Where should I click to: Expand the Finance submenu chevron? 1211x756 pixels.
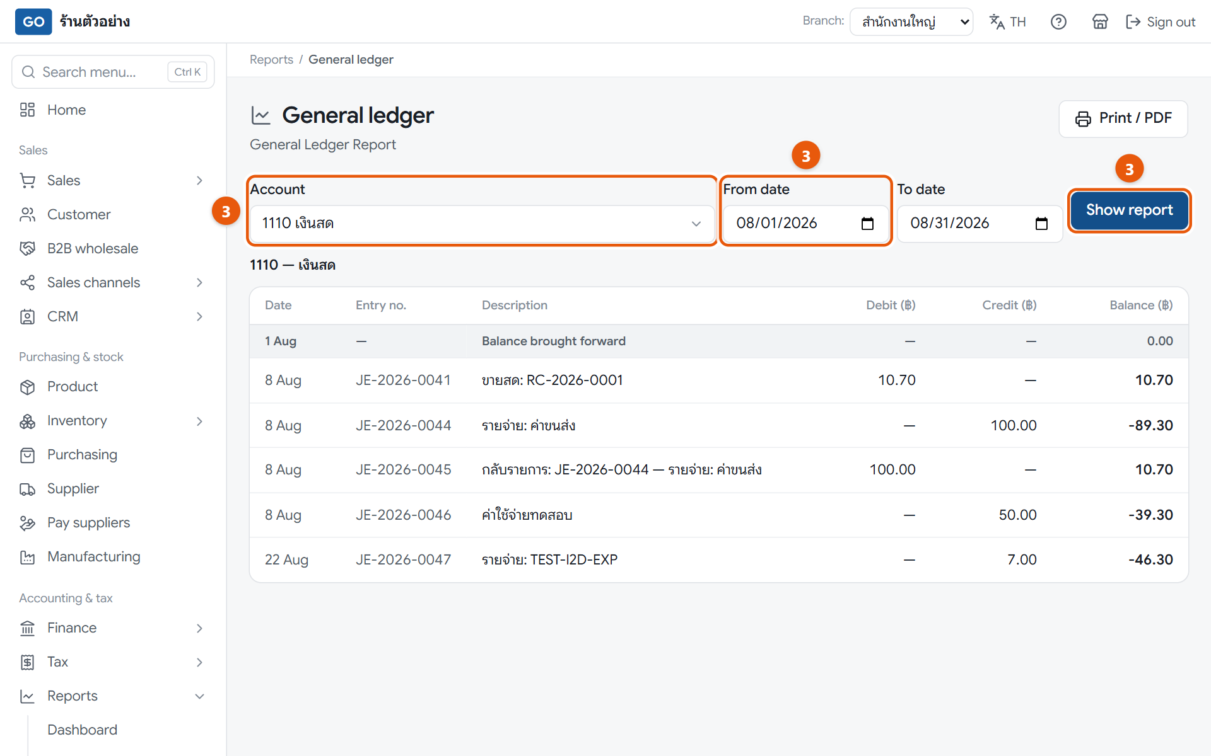click(x=199, y=628)
